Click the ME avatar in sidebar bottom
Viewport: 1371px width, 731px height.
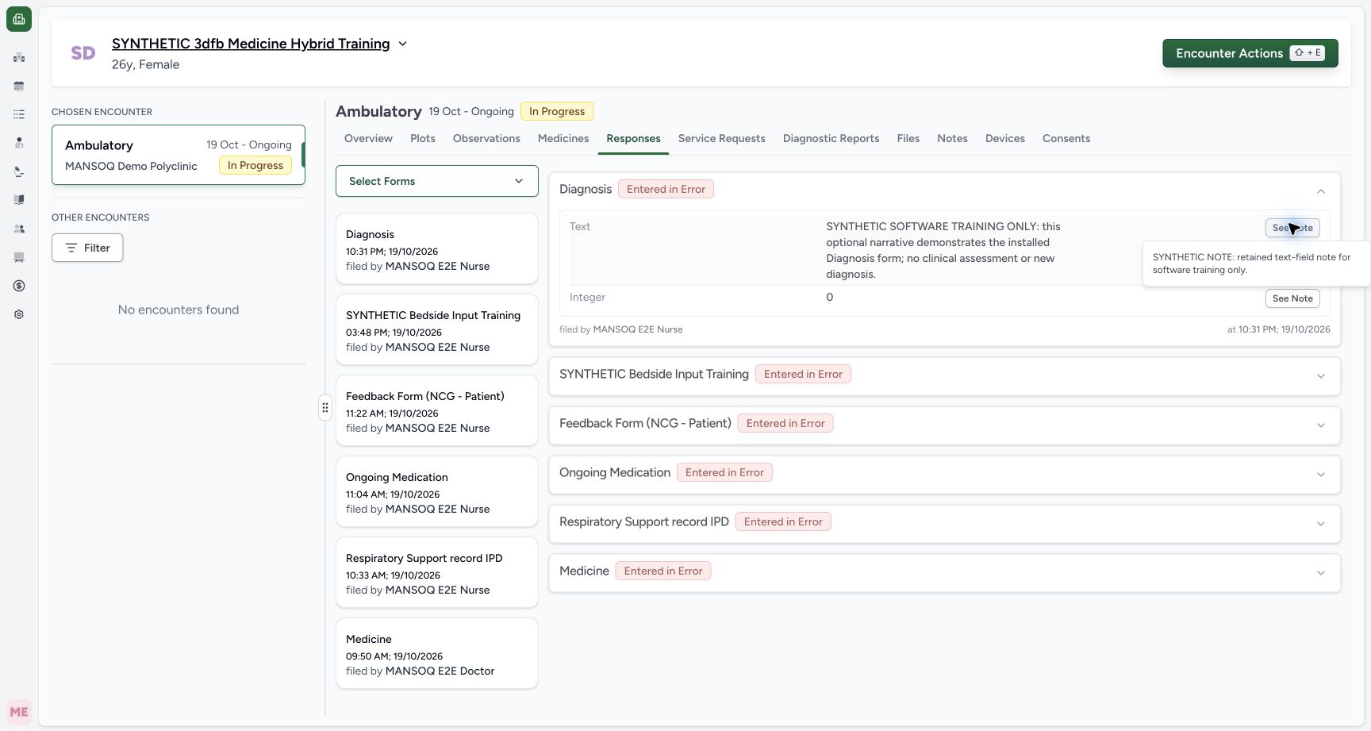click(19, 712)
